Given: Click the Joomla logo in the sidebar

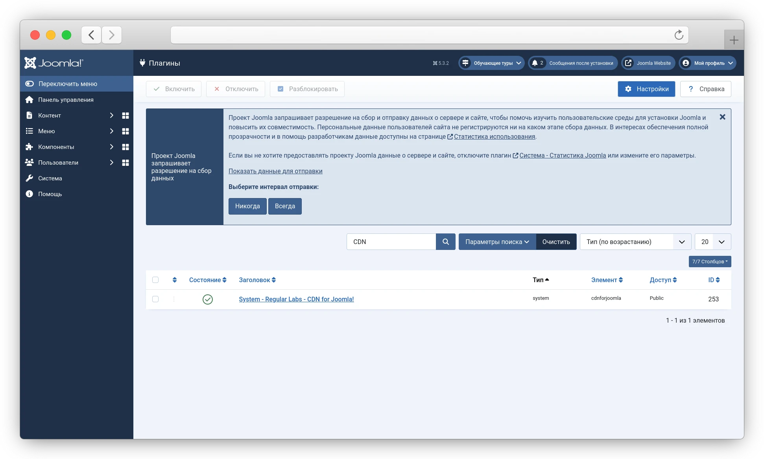Looking at the screenshot, I should [54, 63].
